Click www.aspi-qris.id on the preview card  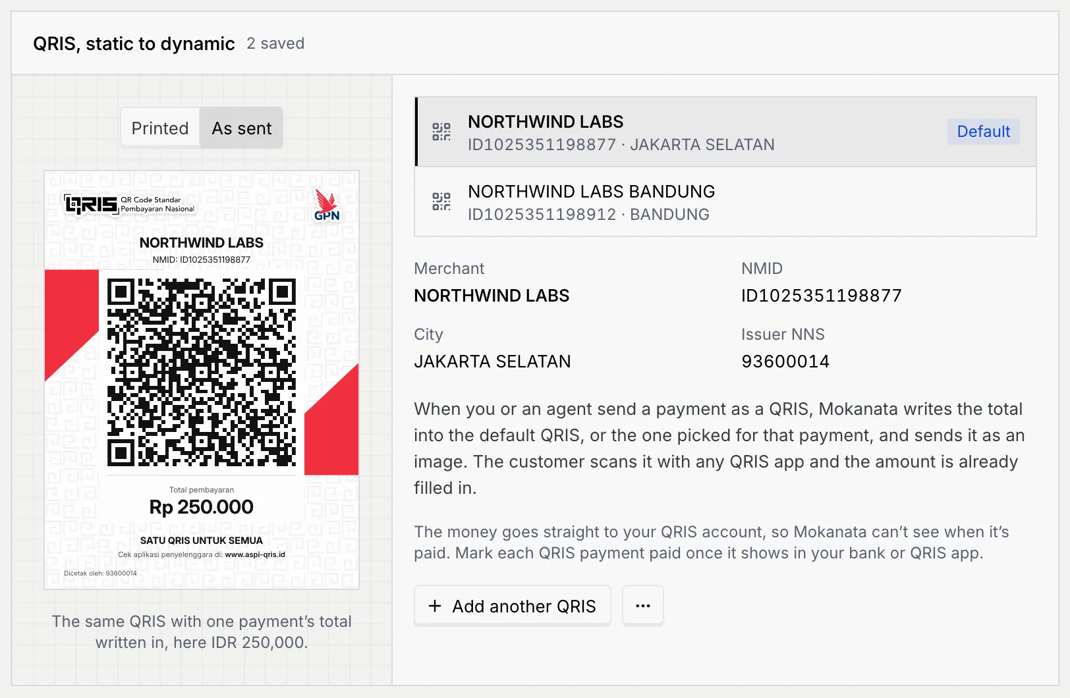255,554
